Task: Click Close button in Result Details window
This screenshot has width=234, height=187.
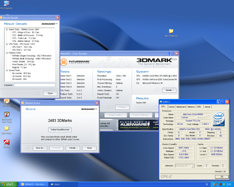Action: pos(50,93)
